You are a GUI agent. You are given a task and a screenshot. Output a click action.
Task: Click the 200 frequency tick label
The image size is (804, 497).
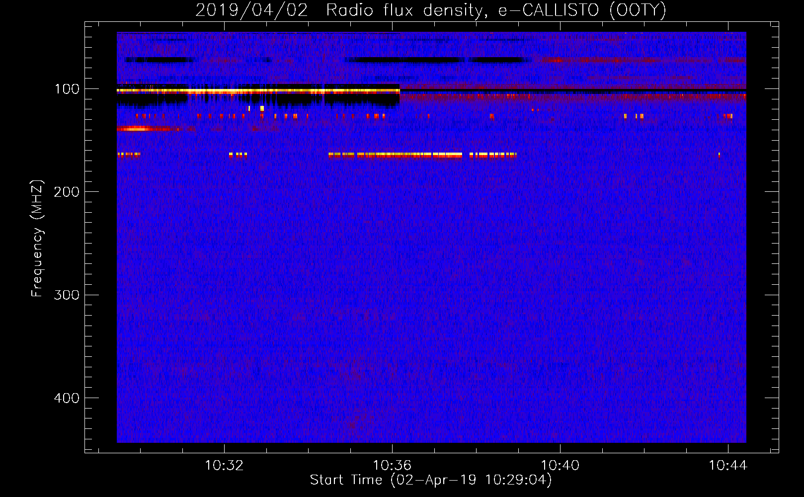[x=67, y=192]
